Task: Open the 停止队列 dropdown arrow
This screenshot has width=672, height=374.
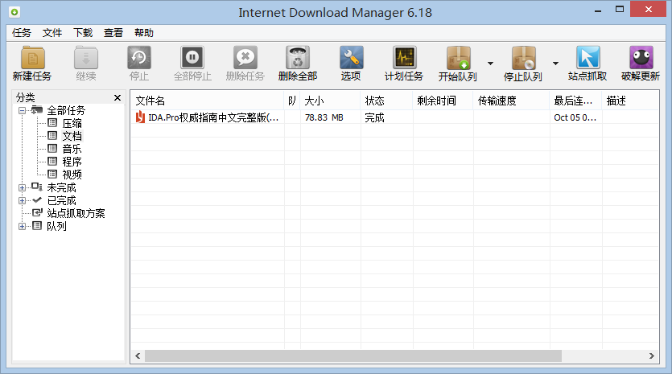Action: coord(555,64)
